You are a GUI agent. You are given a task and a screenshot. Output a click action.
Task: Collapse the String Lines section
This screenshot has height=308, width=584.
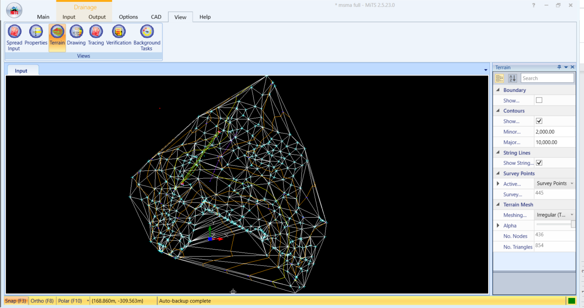(498, 153)
